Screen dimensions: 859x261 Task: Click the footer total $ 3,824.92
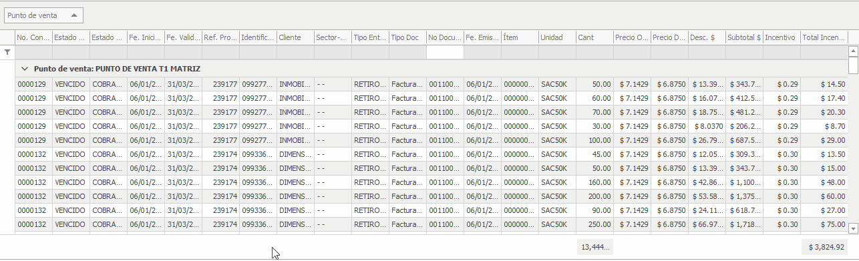click(824, 247)
